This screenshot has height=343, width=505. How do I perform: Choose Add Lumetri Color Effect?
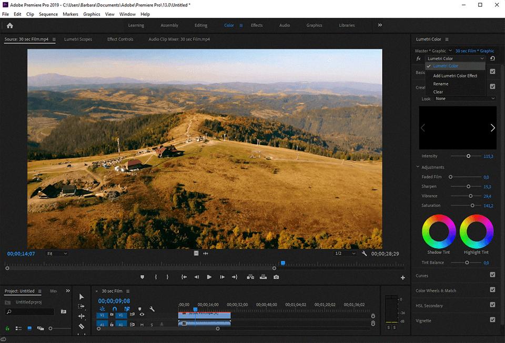coord(455,76)
